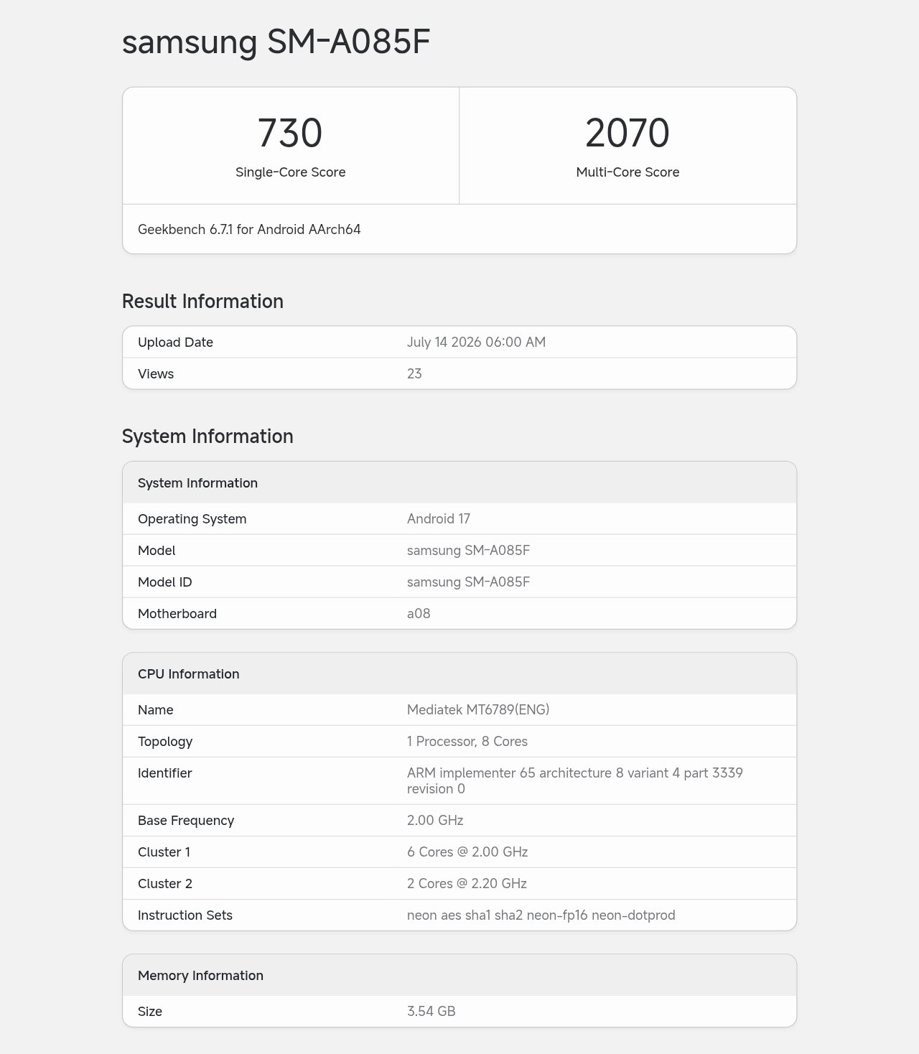Select the Upload Date value July 14 2026
The image size is (919, 1054).
[476, 342]
